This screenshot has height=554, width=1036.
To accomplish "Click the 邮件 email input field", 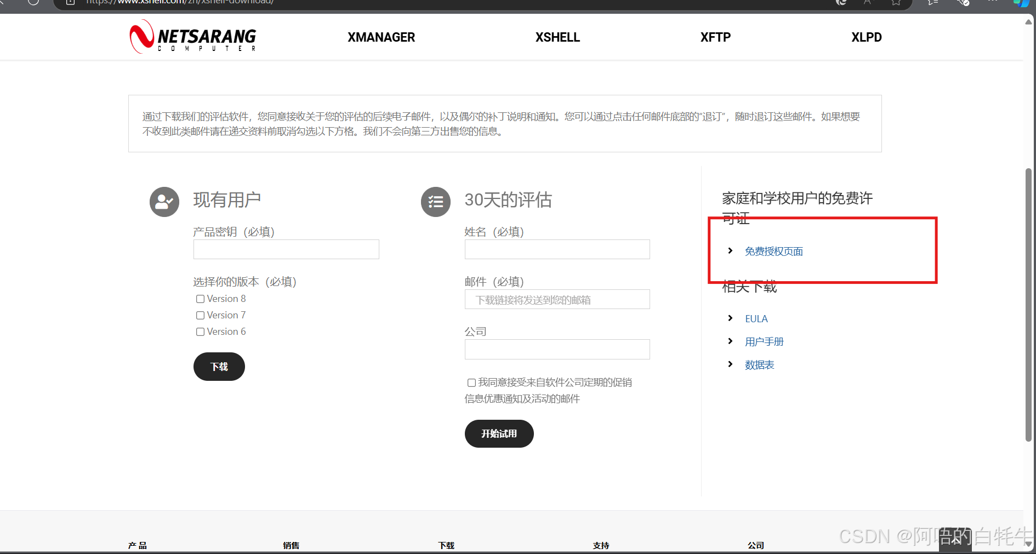I will (x=557, y=299).
